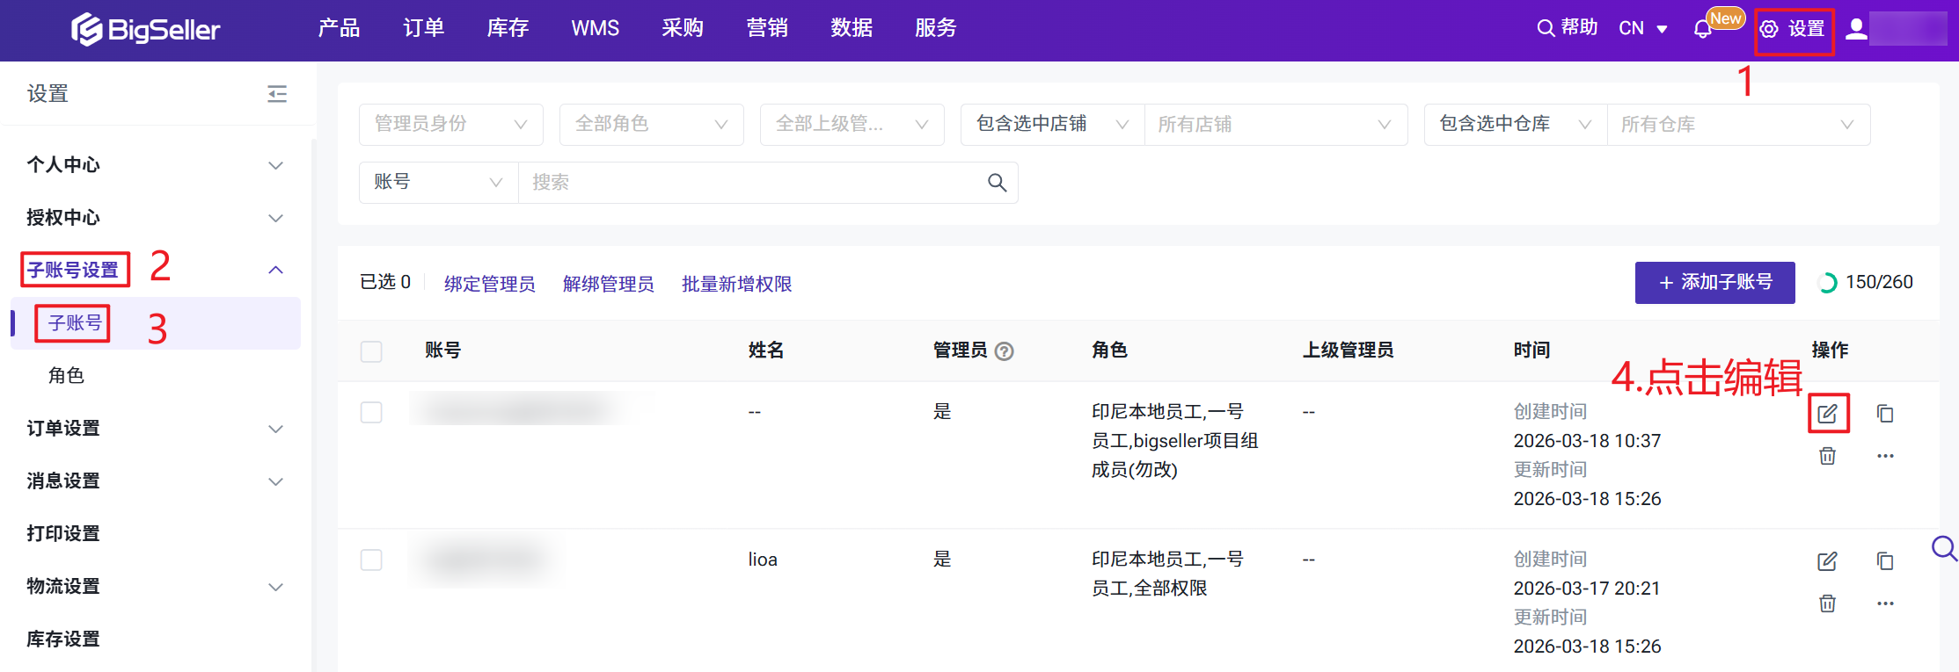The width and height of the screenshot is (1959, 672).
Task: Delete the first sub-account via trash icon
Action: click(x=1827, y=456)
